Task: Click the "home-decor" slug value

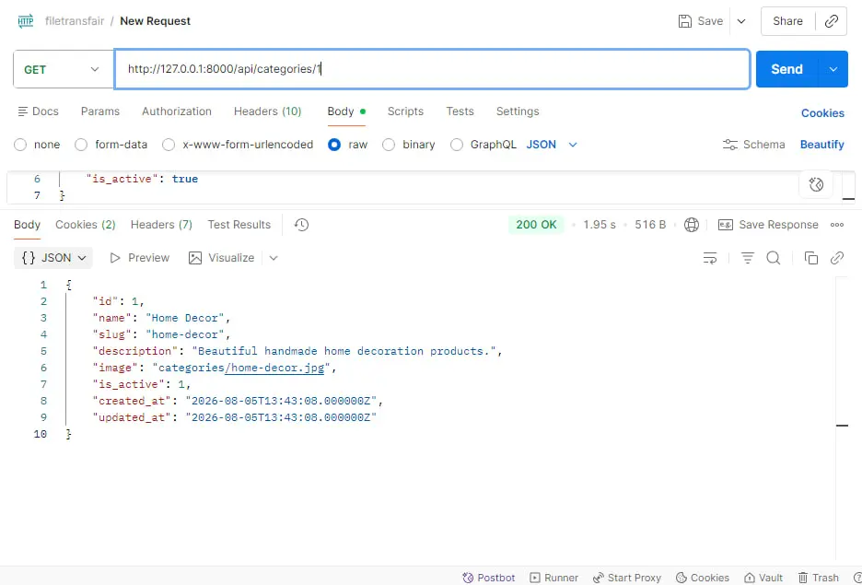Action: [185, 334]
